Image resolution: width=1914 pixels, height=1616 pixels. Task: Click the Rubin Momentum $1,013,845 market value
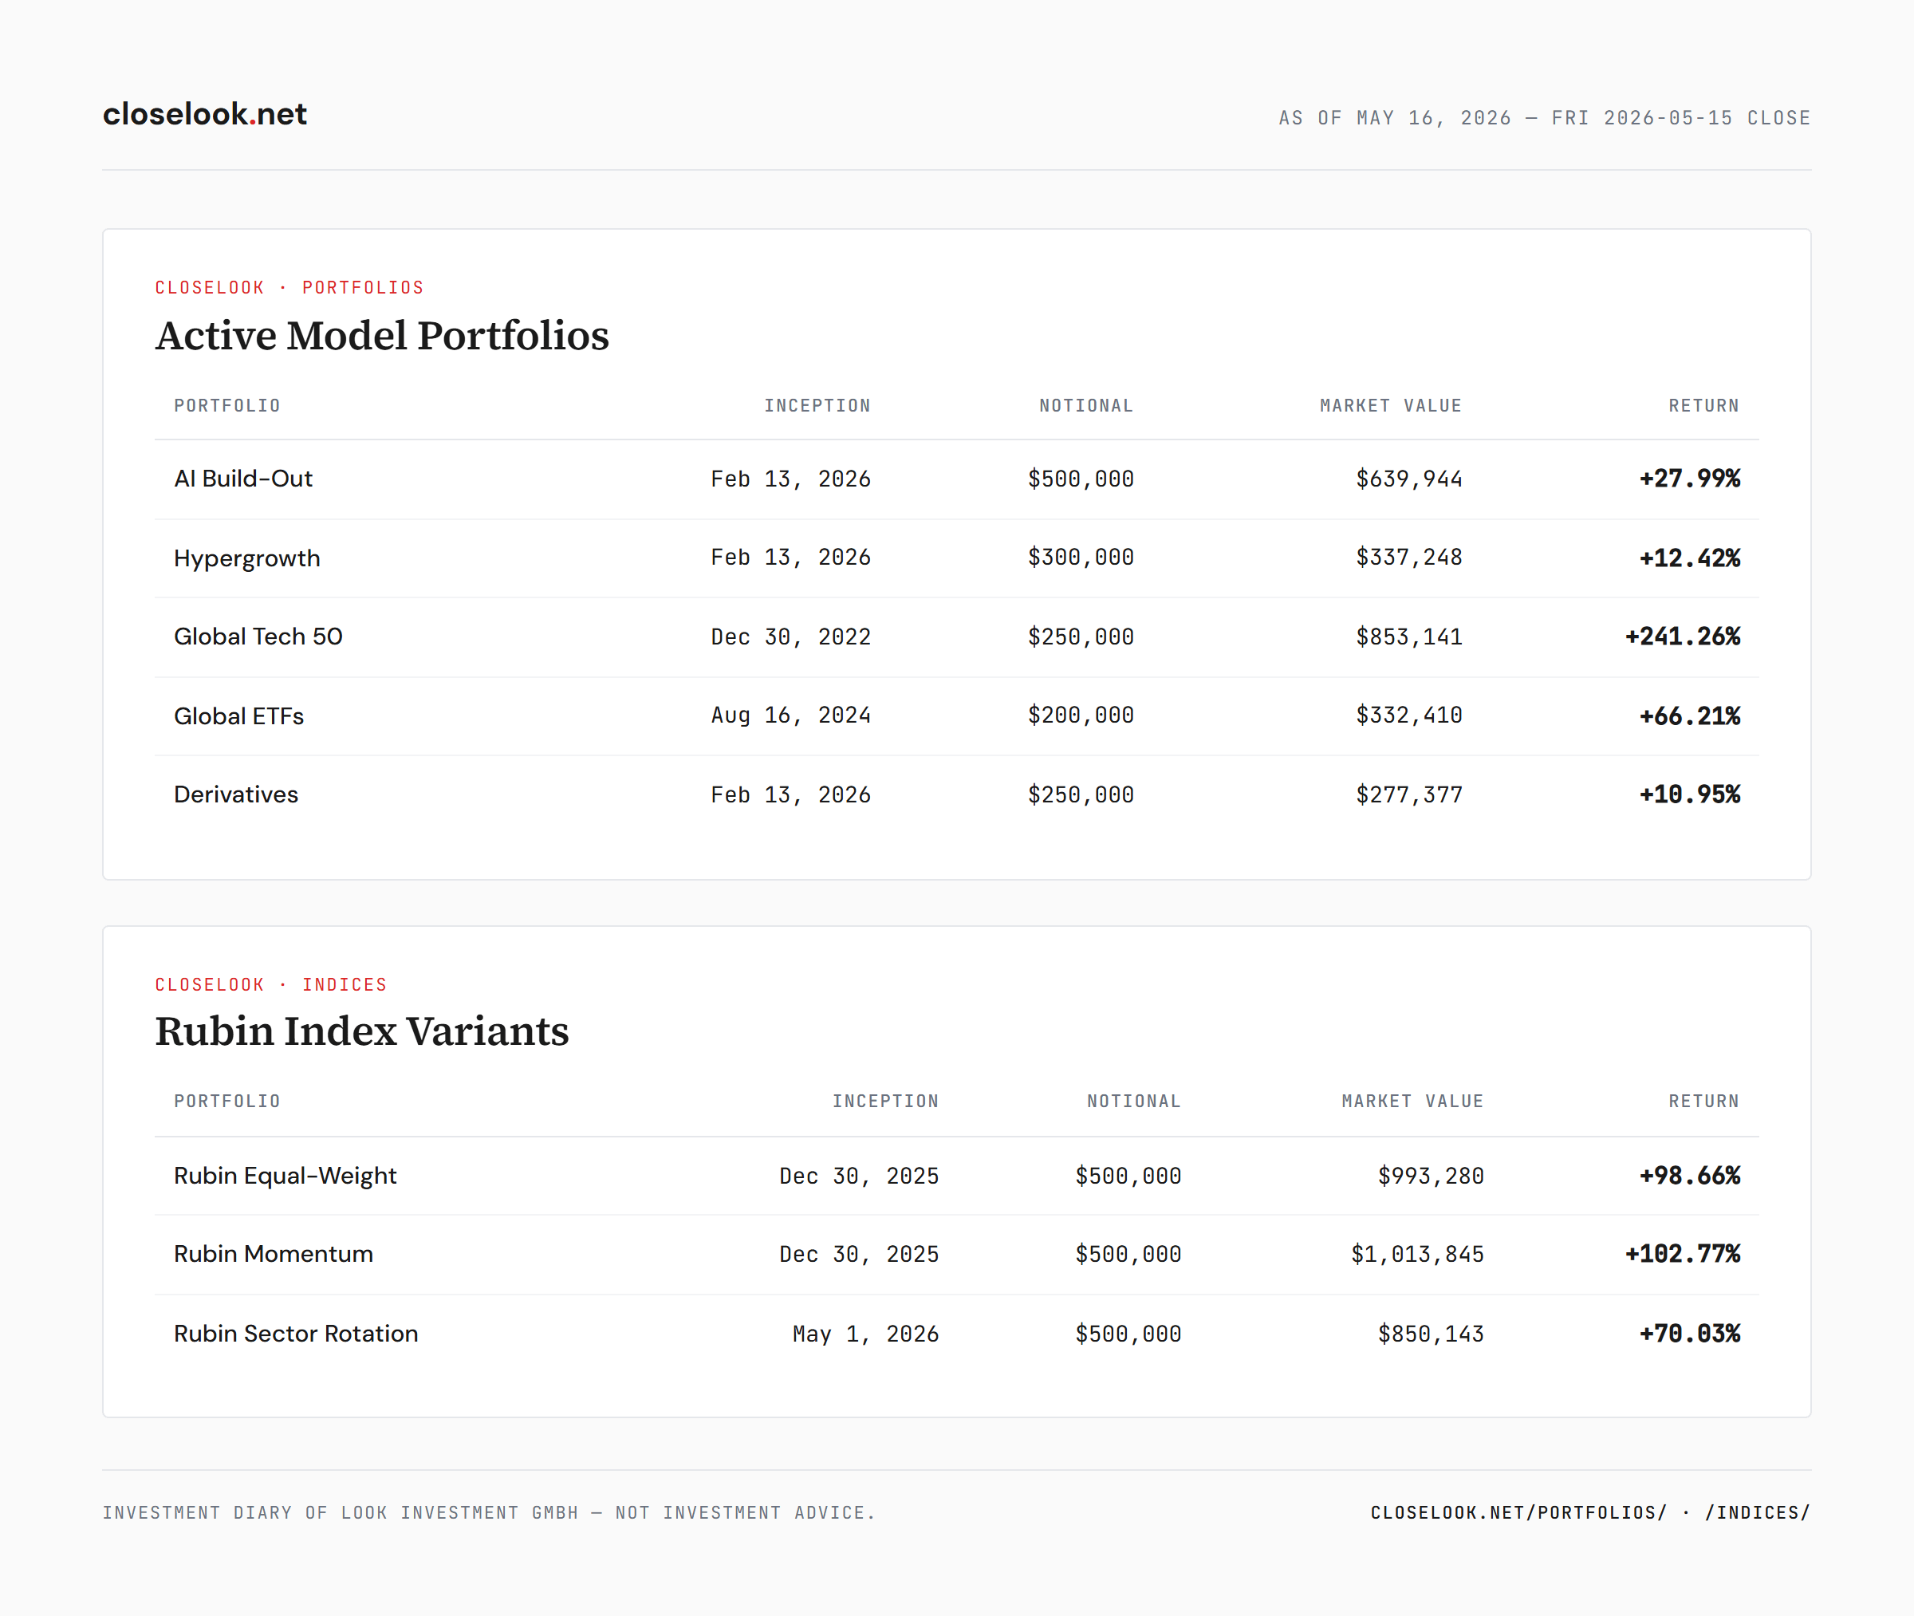click(1418, 1254)
